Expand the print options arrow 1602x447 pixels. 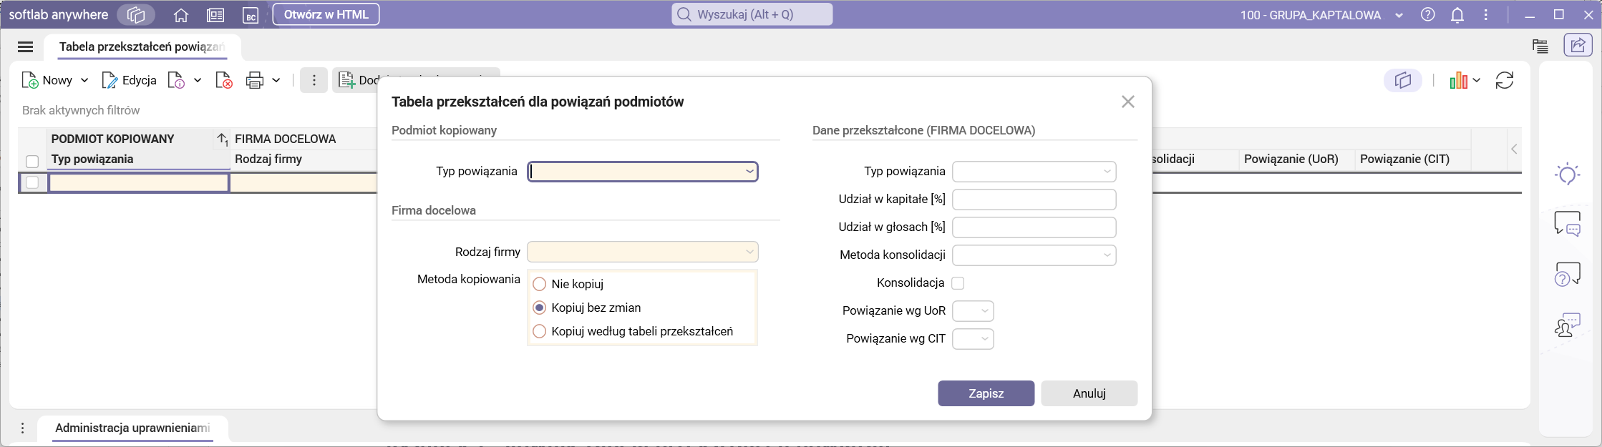pos(276,80)
